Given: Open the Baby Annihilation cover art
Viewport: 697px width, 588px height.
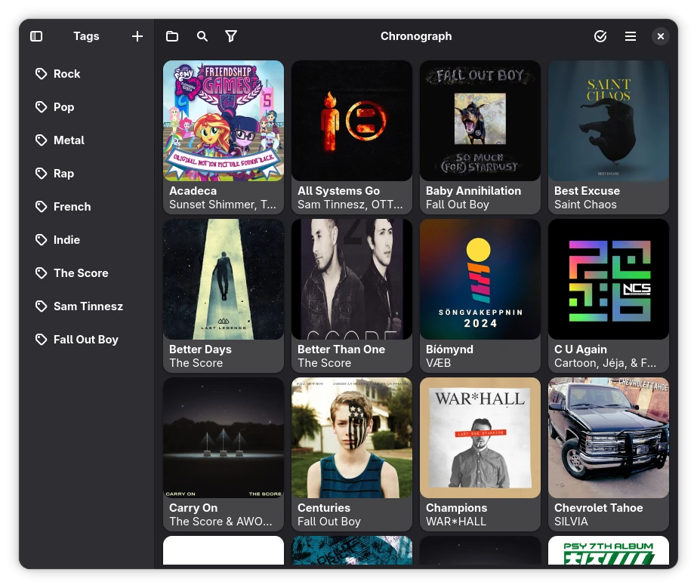Looking at the screenshot, I should [x=480, y=121].
